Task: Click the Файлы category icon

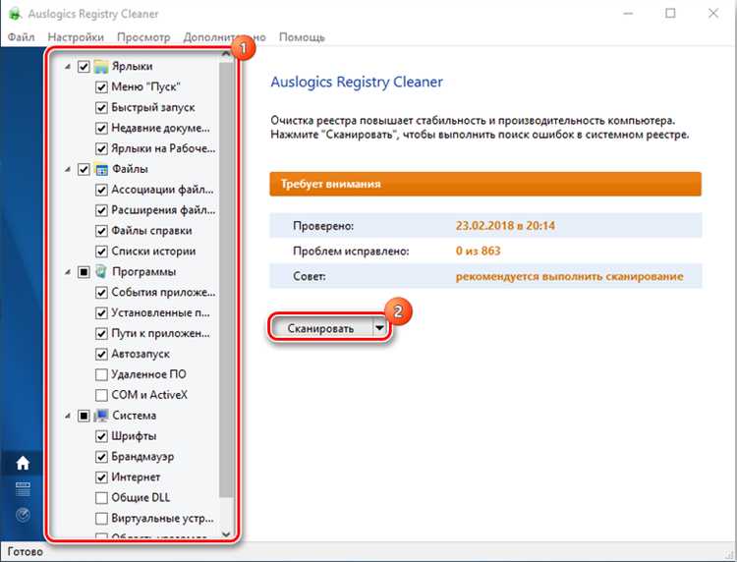Action: (x=101, y=169)
